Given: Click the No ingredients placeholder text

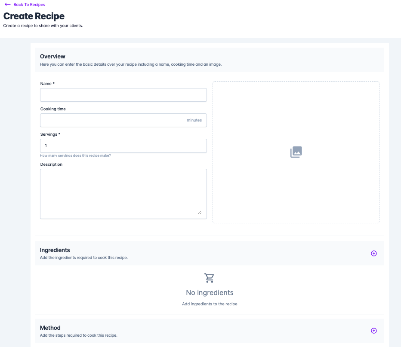Looking at the screenshot, I should click(210, 292).
